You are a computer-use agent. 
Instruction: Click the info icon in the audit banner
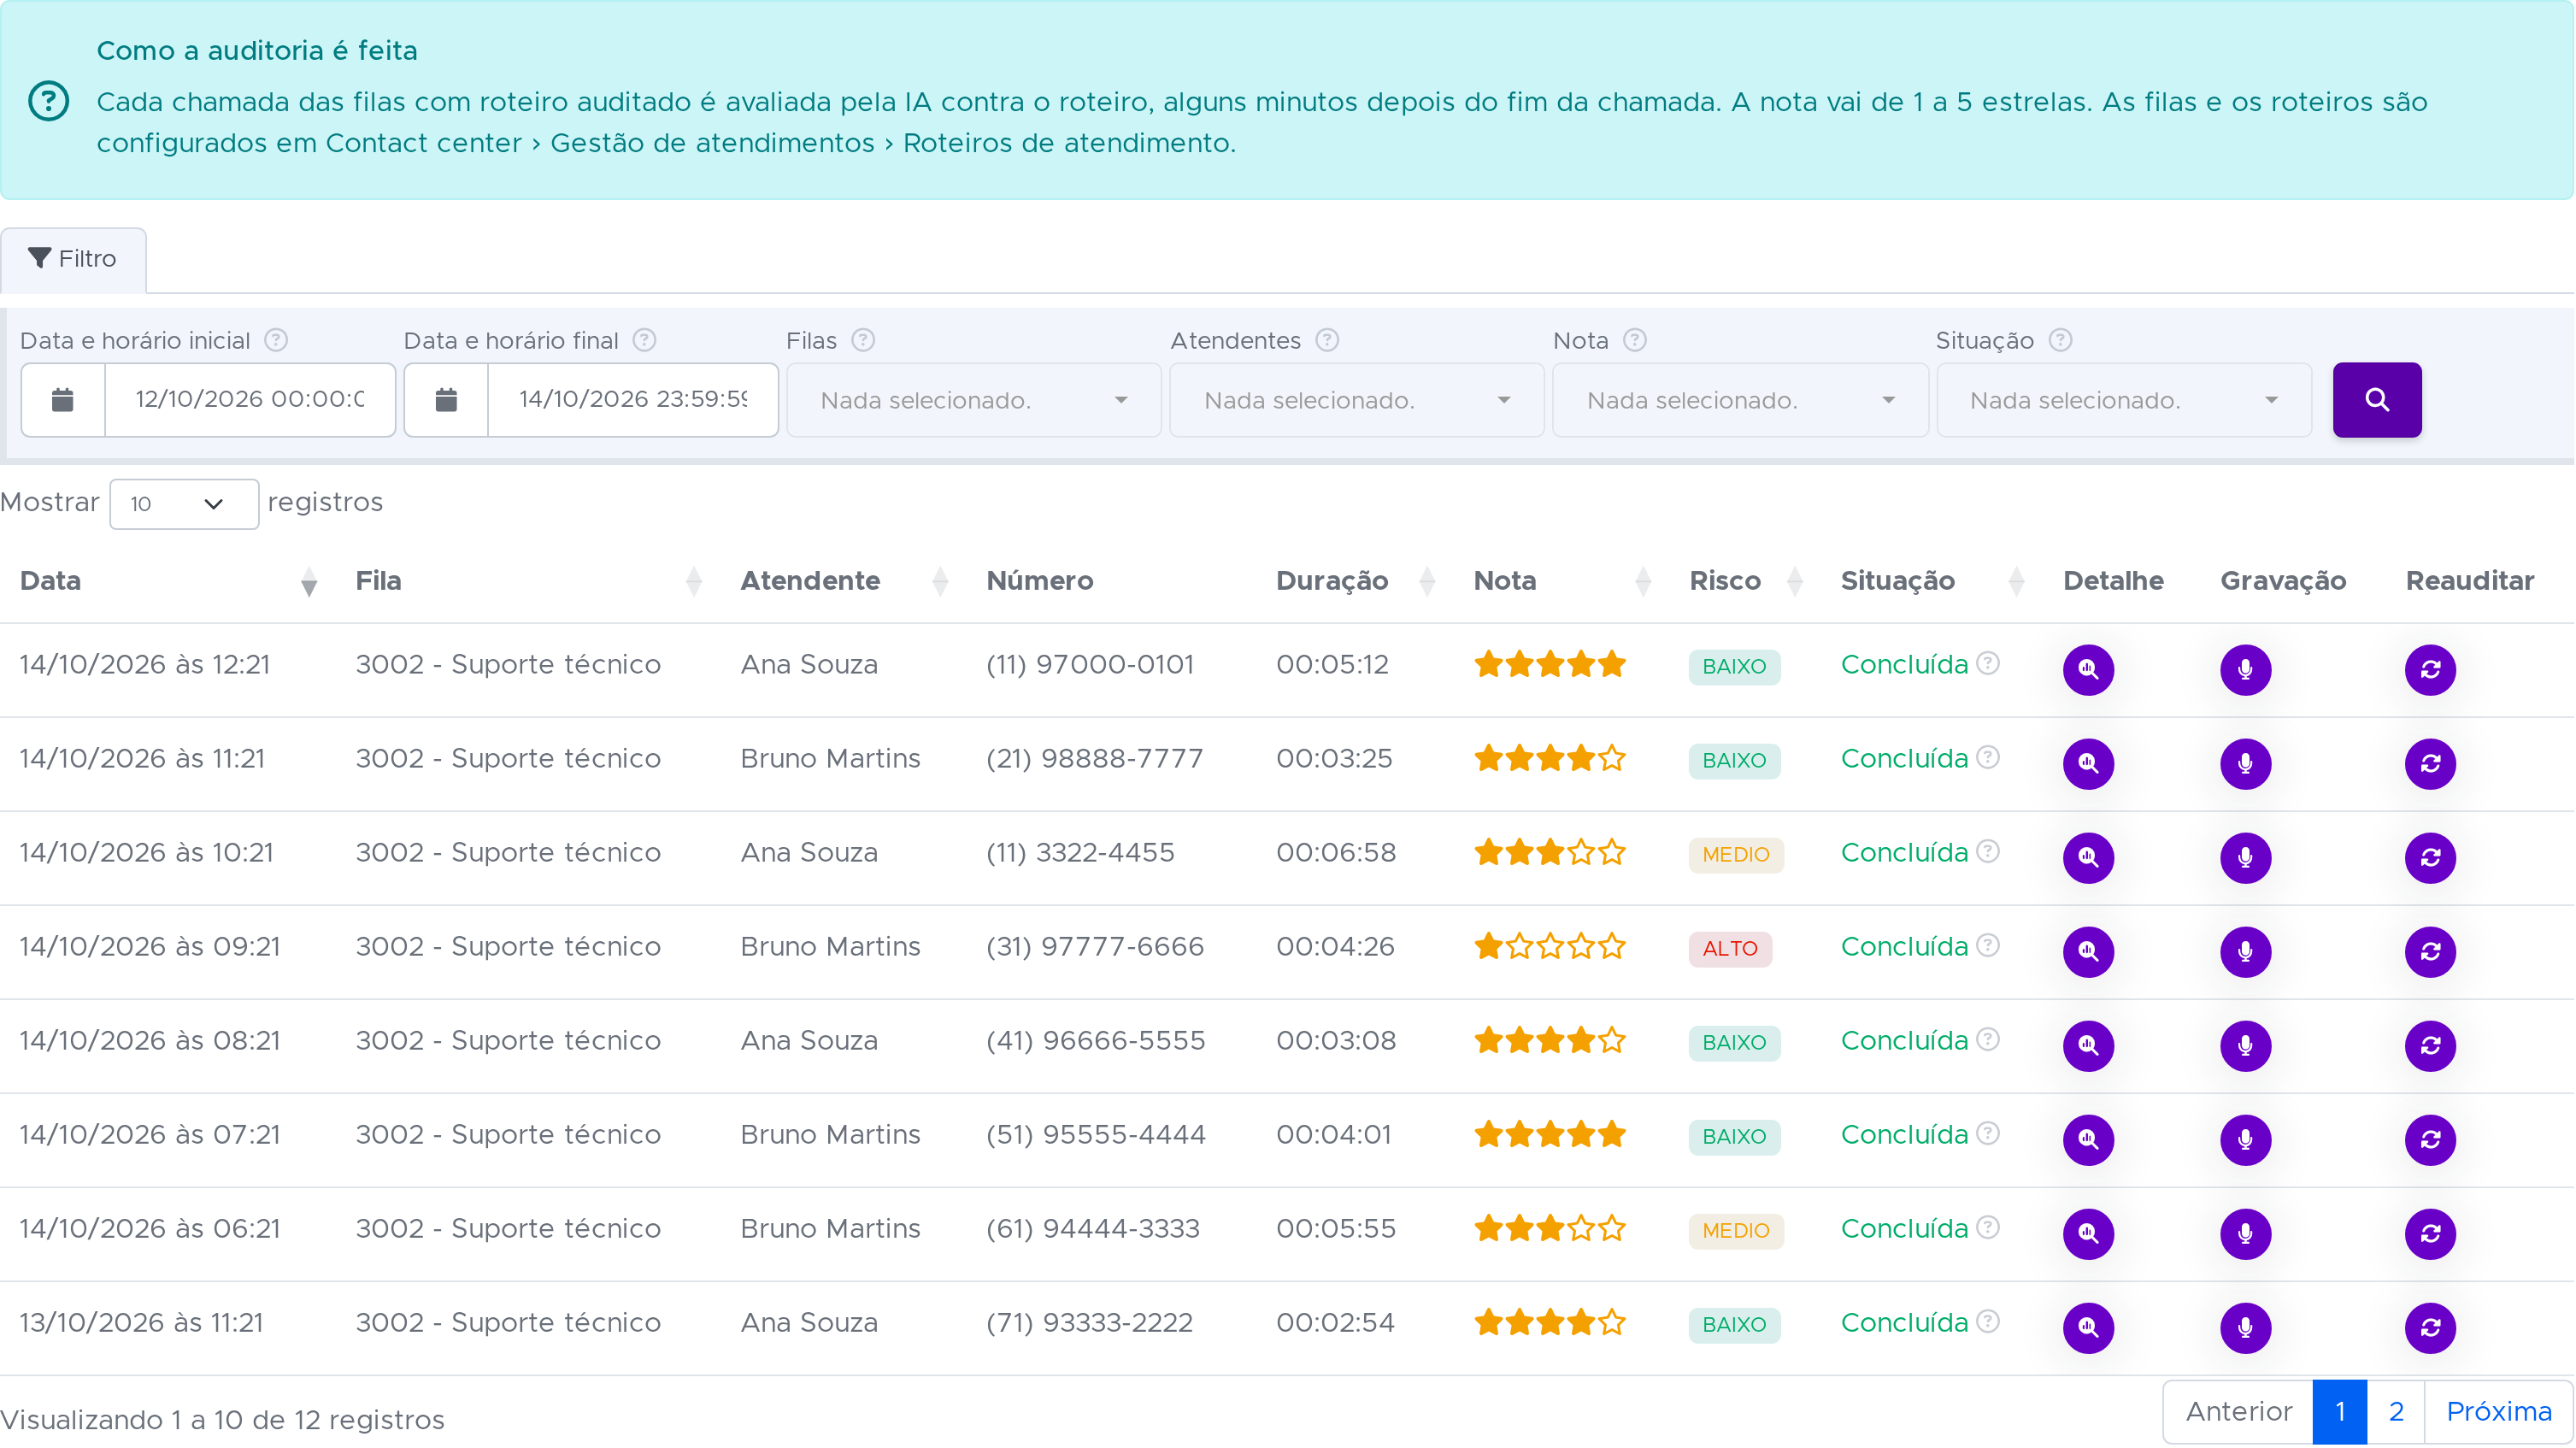point(49,101)
